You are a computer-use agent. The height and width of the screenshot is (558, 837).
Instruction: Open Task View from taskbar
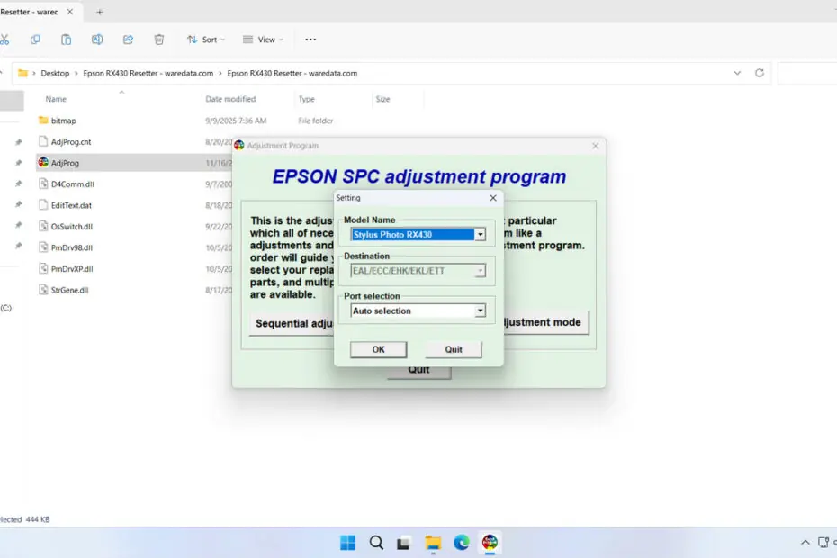point(403,543)
